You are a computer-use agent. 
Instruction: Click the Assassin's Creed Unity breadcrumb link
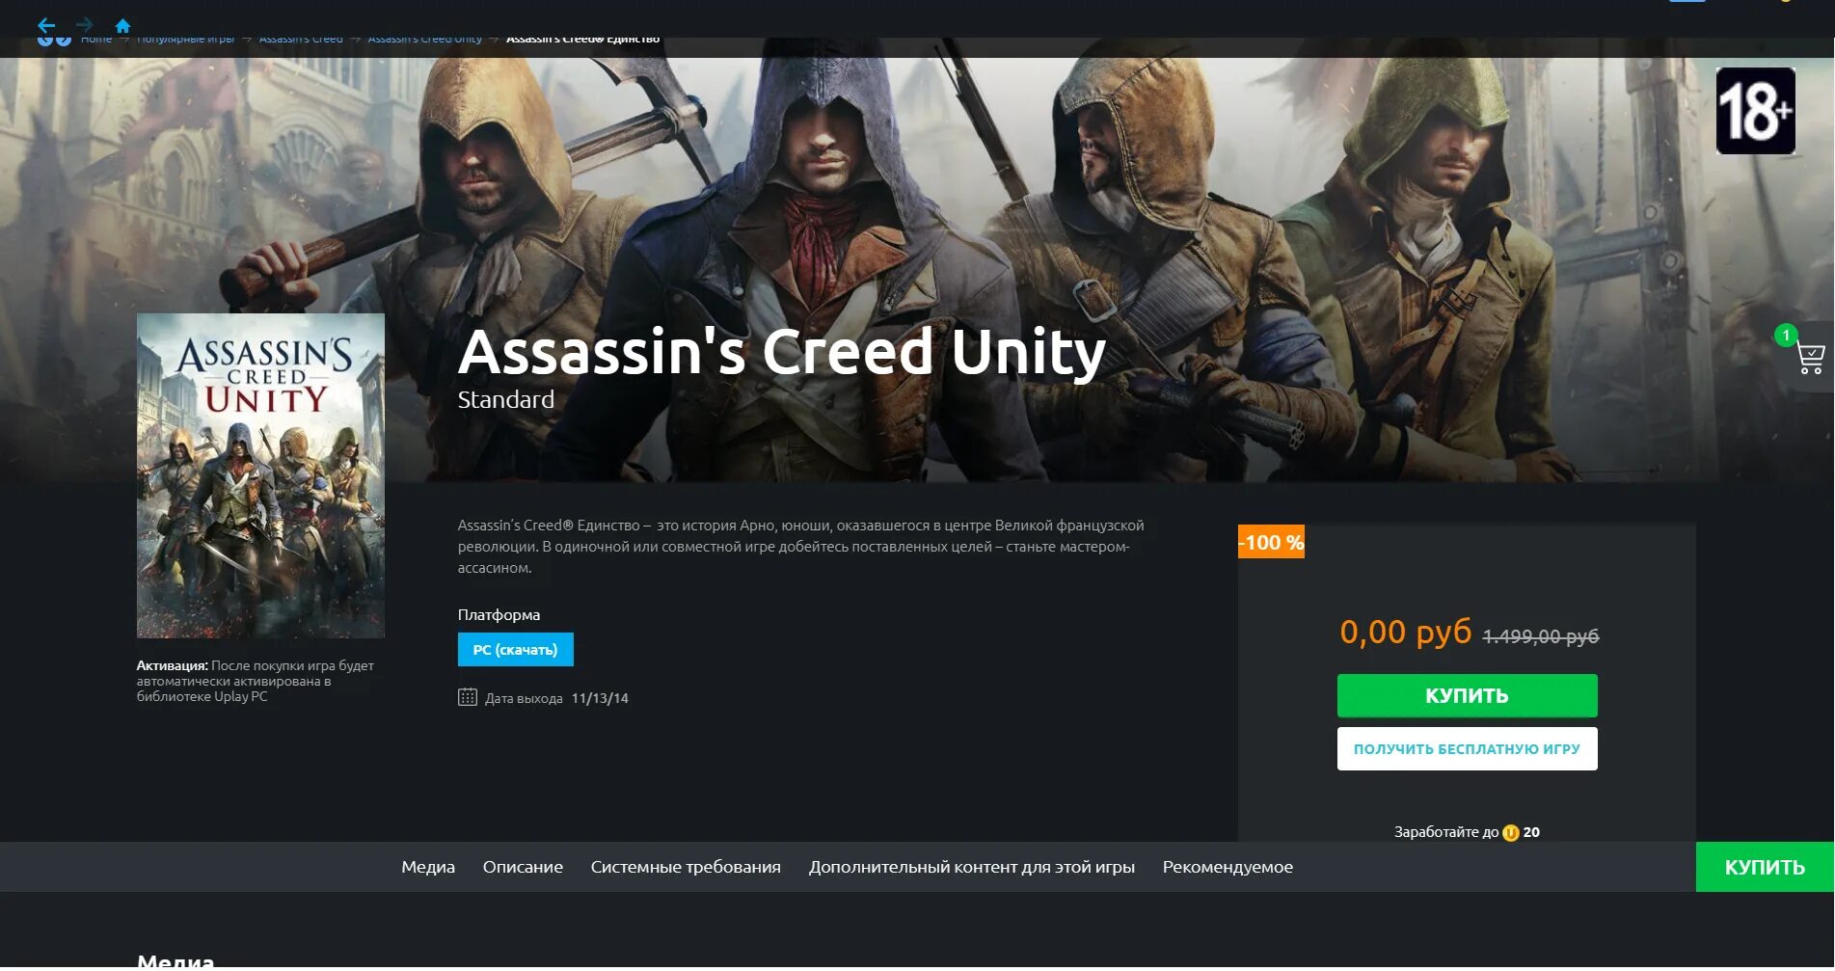(x=425, y=40)
